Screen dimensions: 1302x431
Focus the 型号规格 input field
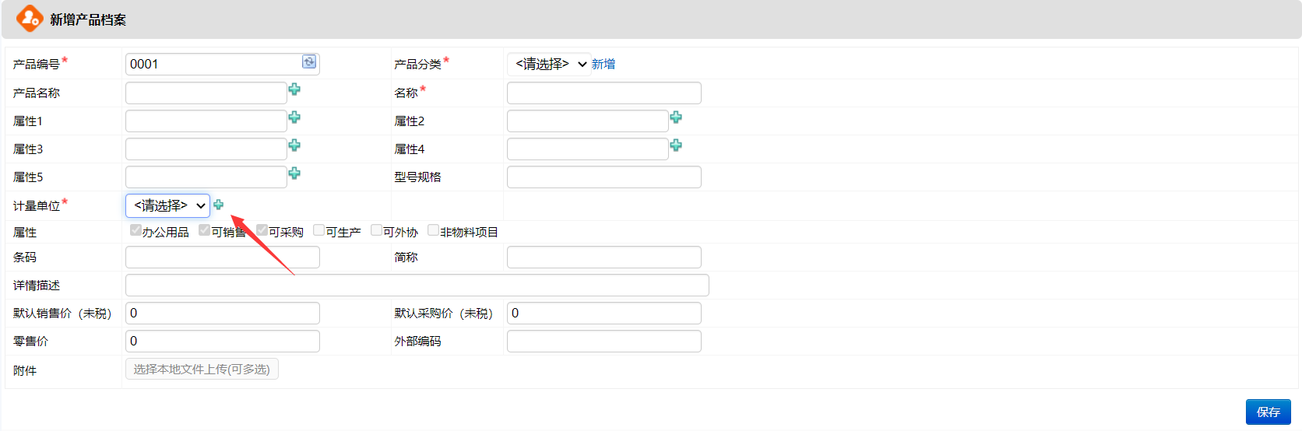point(604,177)
